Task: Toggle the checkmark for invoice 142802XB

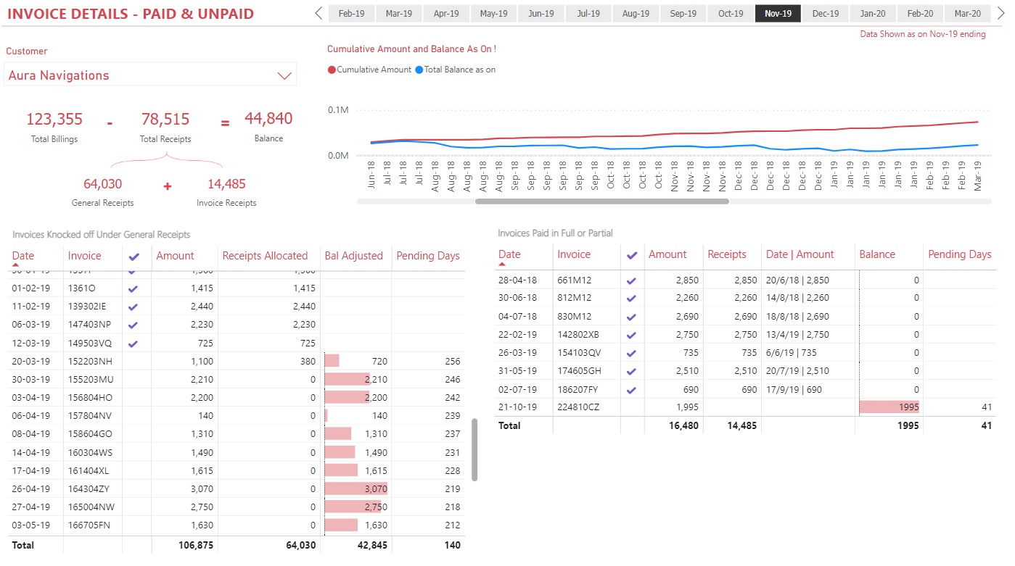Action: click(632, 335)
